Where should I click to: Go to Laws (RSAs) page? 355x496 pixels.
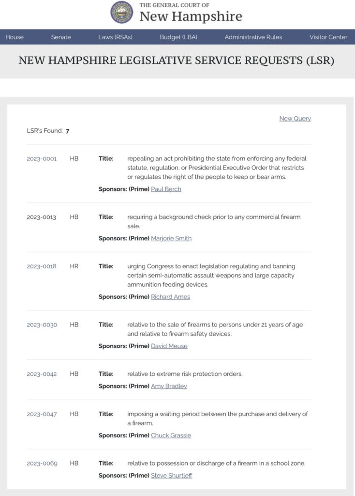(115, 37)
